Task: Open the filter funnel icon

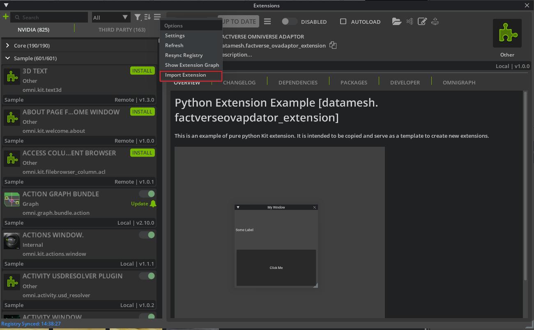Action: pos(138,17)
